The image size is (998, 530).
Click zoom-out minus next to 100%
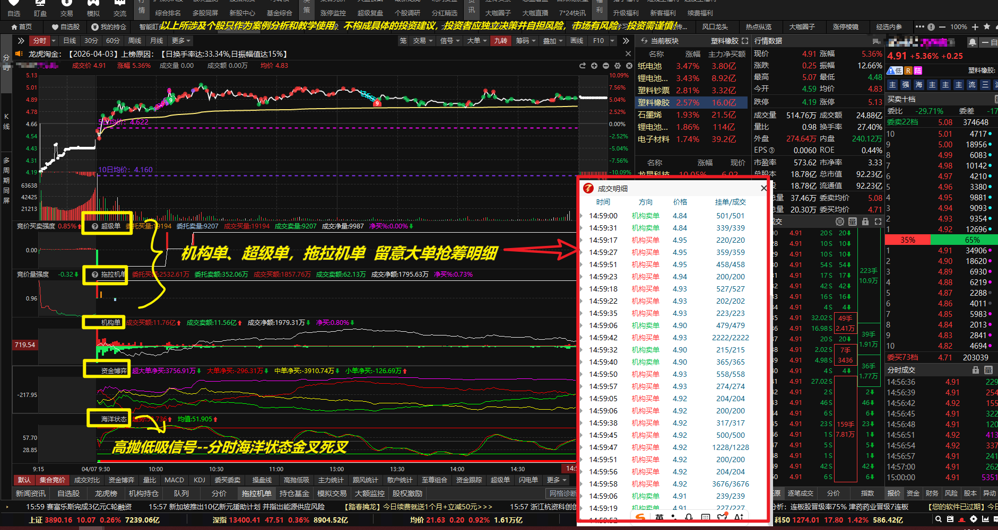click(942, 26)
